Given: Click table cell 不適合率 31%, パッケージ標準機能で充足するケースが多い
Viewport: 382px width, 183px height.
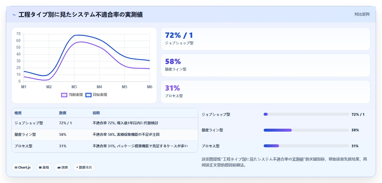Looking at the screenshot, I should tap(140, 146).
